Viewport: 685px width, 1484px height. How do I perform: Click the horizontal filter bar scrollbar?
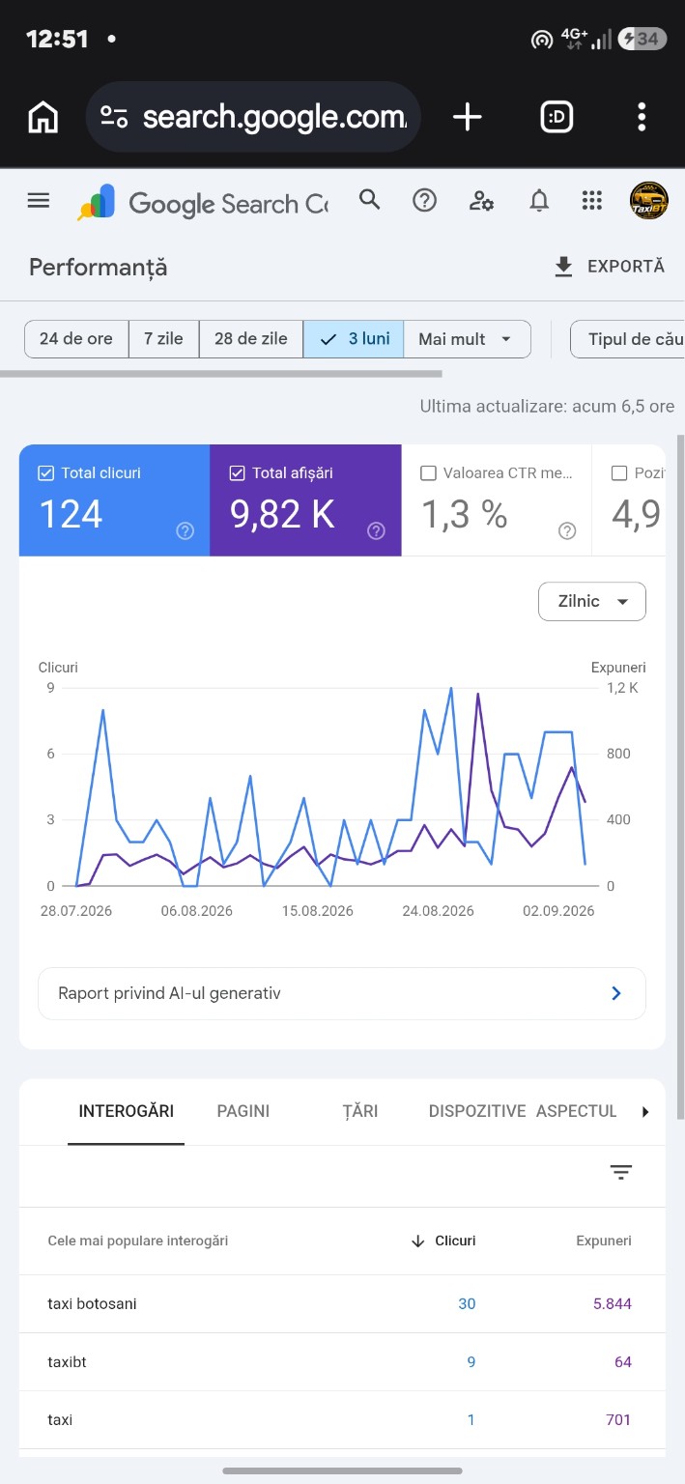click(221, 373)
